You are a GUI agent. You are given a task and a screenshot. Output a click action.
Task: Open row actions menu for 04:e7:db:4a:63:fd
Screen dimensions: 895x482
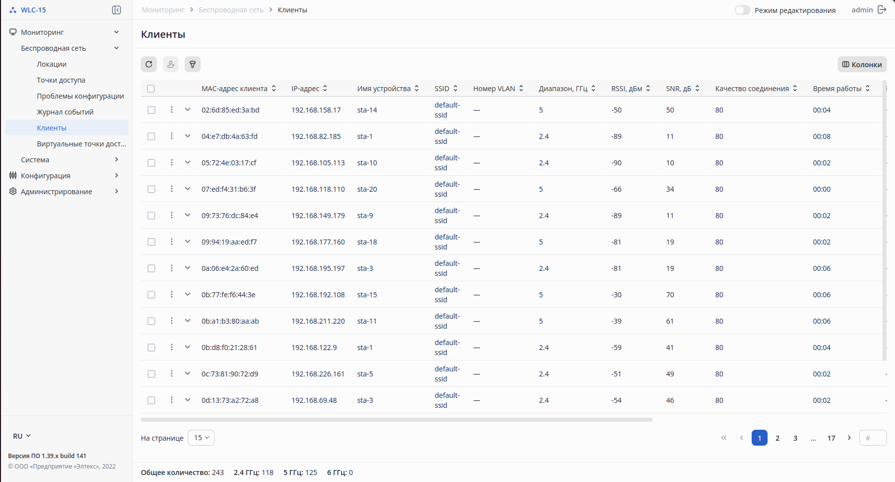(x=172, y=136)
